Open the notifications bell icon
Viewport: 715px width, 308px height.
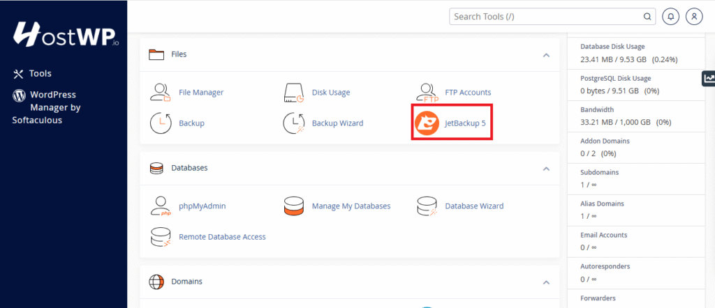[x=671, y=17]
